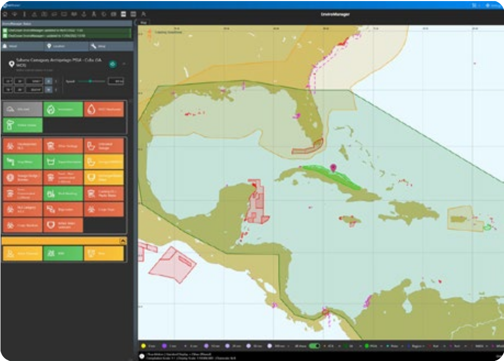Click the teal target icon beside the PSSA name
Viewport: 504px width, 361px height.
pos(112,63)
